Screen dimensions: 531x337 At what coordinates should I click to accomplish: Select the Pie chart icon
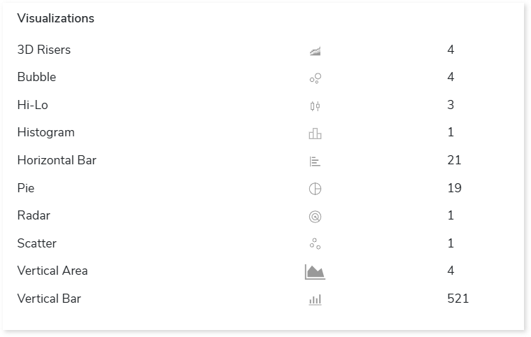(x=315, y=189)
